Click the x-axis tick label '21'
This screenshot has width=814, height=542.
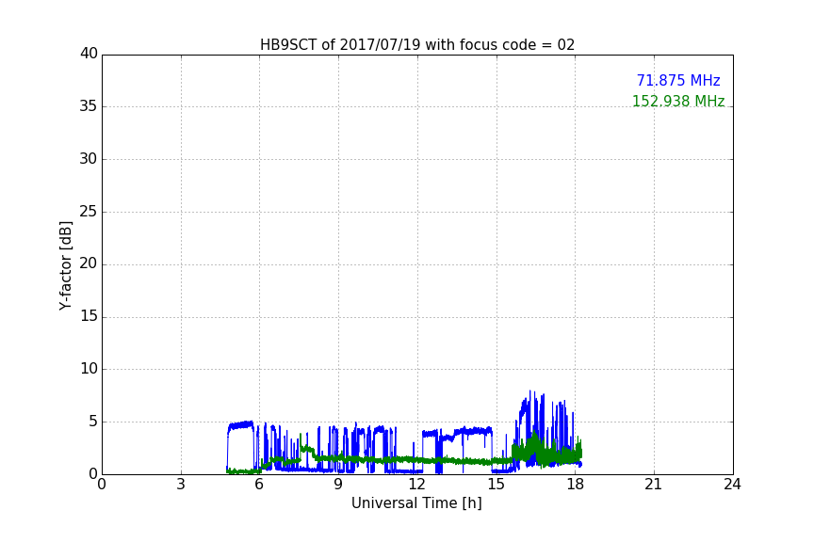click(654, 485)
